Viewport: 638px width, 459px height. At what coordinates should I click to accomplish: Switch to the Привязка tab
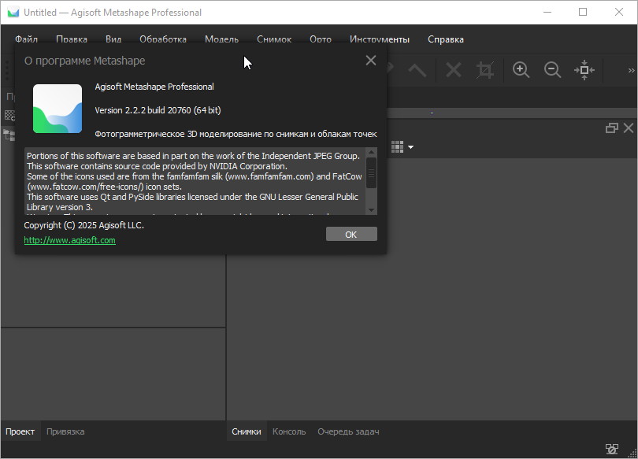65,431
